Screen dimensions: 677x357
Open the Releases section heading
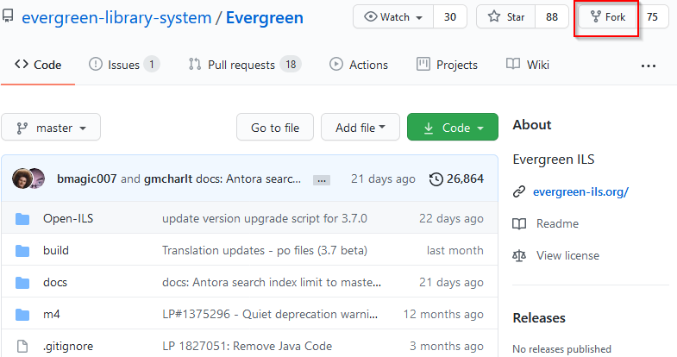[x=539, y=318]
